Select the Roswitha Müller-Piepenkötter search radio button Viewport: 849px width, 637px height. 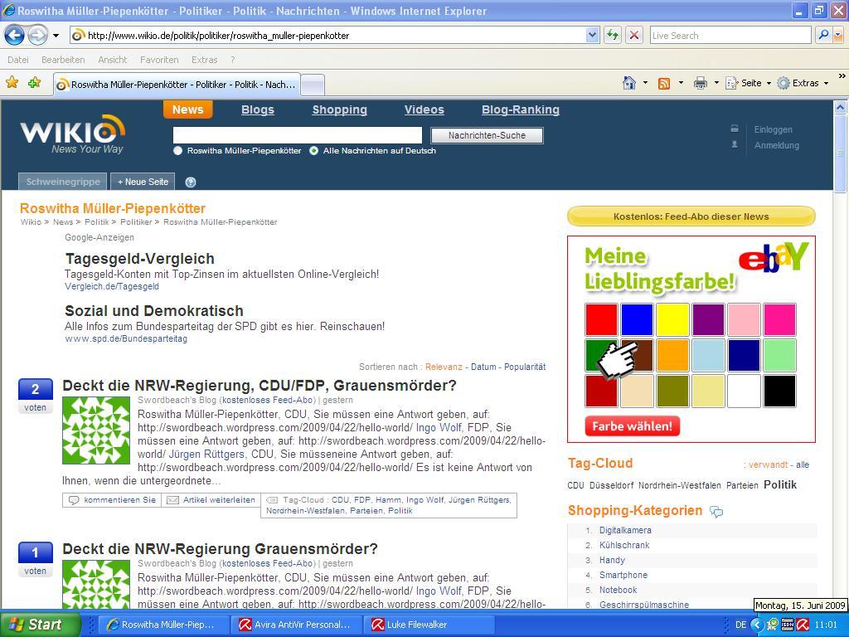click(177, 151)
